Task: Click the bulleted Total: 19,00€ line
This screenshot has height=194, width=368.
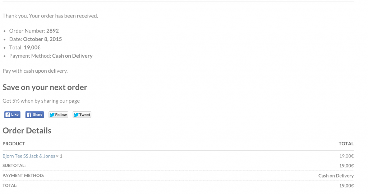Action: point(25,47)
